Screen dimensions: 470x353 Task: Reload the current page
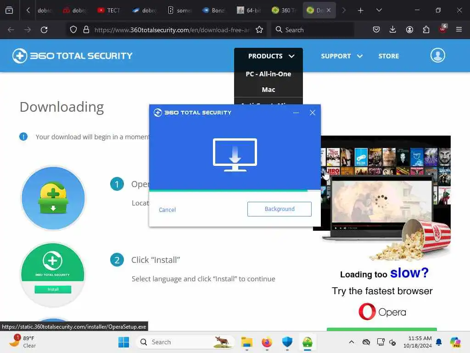[44, 30]
